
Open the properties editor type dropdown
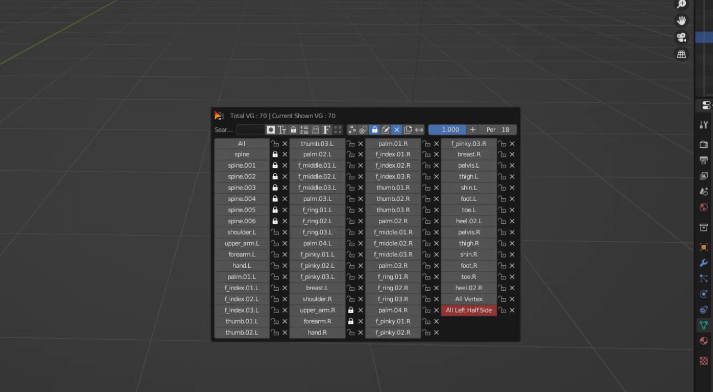(706, 105)
